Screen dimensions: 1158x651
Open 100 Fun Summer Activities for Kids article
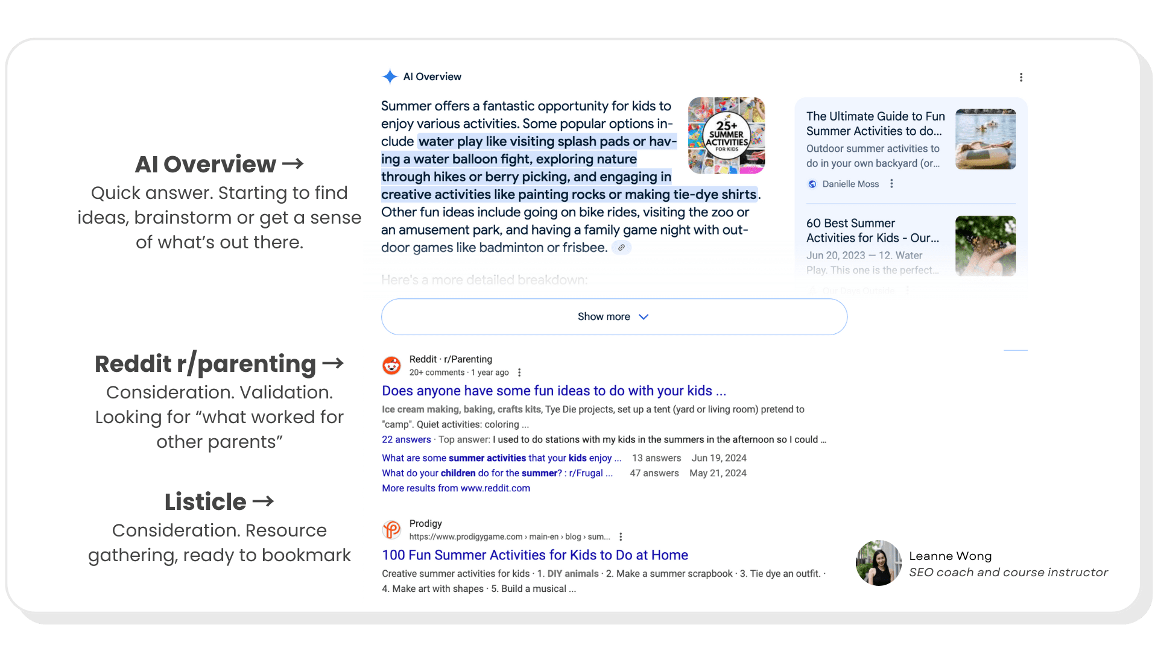pyautogui.click(x=534, y=555)
